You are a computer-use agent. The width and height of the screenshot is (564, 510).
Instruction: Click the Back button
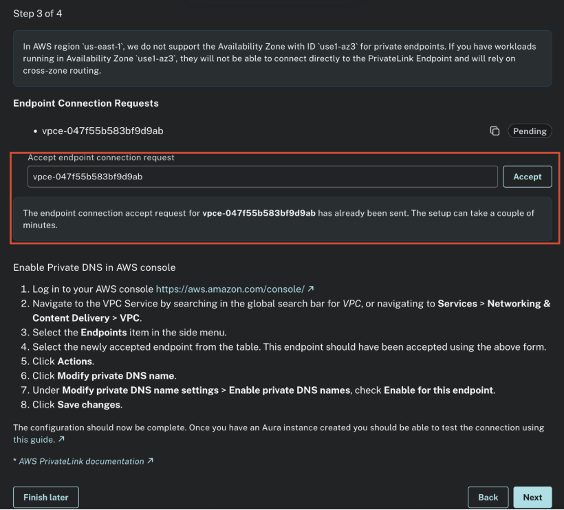488,497
